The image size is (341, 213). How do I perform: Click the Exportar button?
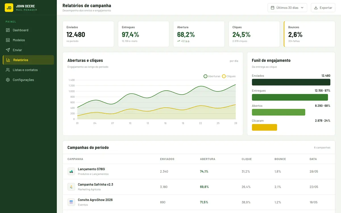point(323,8)
